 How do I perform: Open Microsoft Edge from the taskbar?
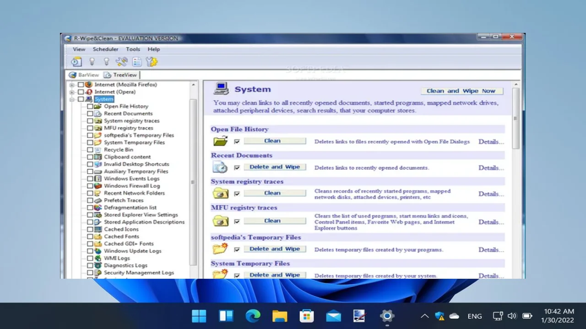click(253, 316)
